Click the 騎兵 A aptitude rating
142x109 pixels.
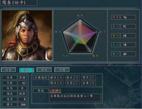(x=61, y=83)
